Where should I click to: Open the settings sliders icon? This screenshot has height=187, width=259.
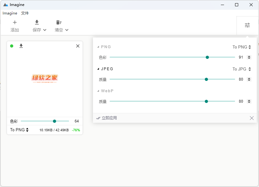pos(247,25)
